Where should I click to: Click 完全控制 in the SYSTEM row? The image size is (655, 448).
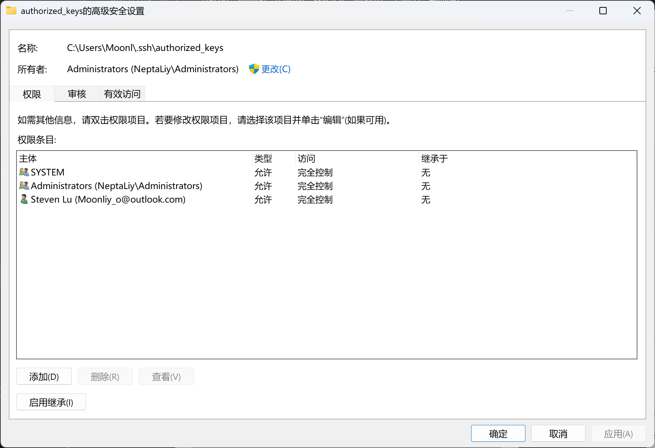point(315,172)
